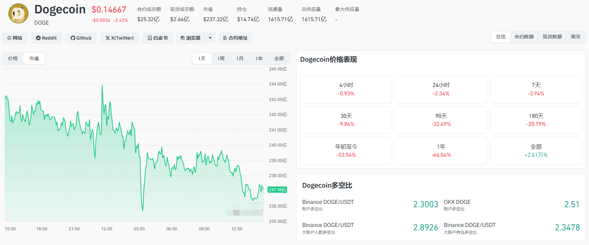The width and height of the screenshot is (589, 245).
Task: Click the DOGE ticker symbol
Action: point(42,23)
